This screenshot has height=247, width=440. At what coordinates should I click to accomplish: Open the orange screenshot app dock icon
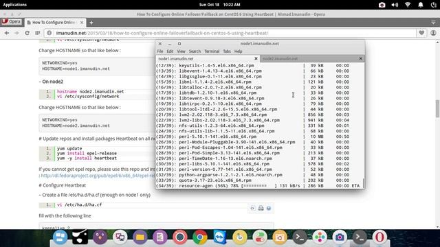(x=280, y=237)
